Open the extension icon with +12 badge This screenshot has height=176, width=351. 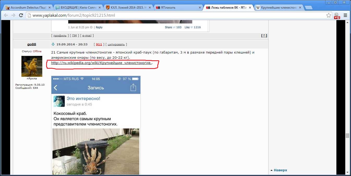337,16
